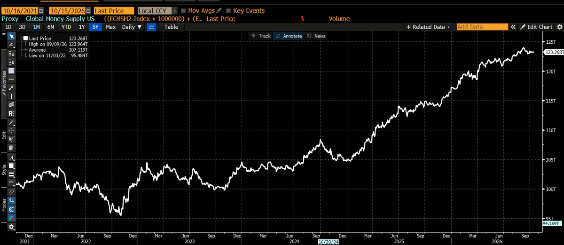Screen dimensions: 564x245
Task: Open calendar for end date 10/15/2026
Action: click(88, 10)
